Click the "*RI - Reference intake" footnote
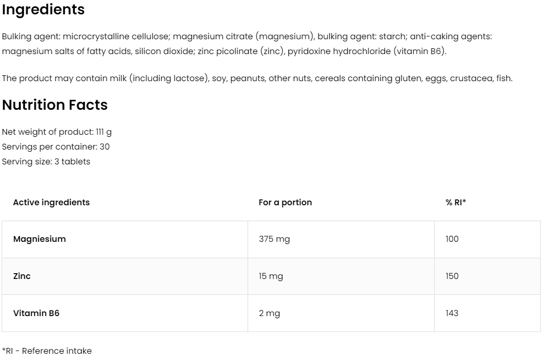 tap(47, 351)
